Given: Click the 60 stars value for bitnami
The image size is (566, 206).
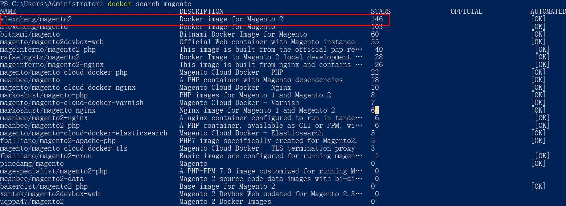Looking at the screenshot, I should pyautogui.click(x=375, y=34).
